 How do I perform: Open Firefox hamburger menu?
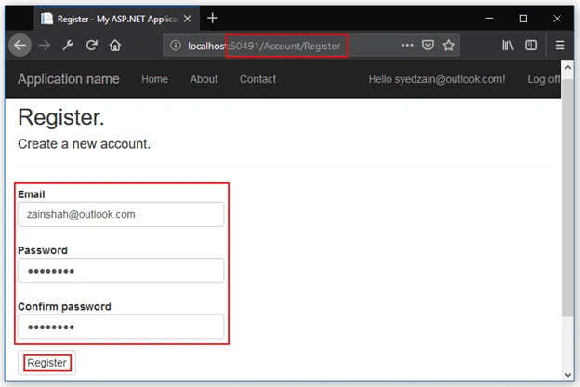point(560,46)
